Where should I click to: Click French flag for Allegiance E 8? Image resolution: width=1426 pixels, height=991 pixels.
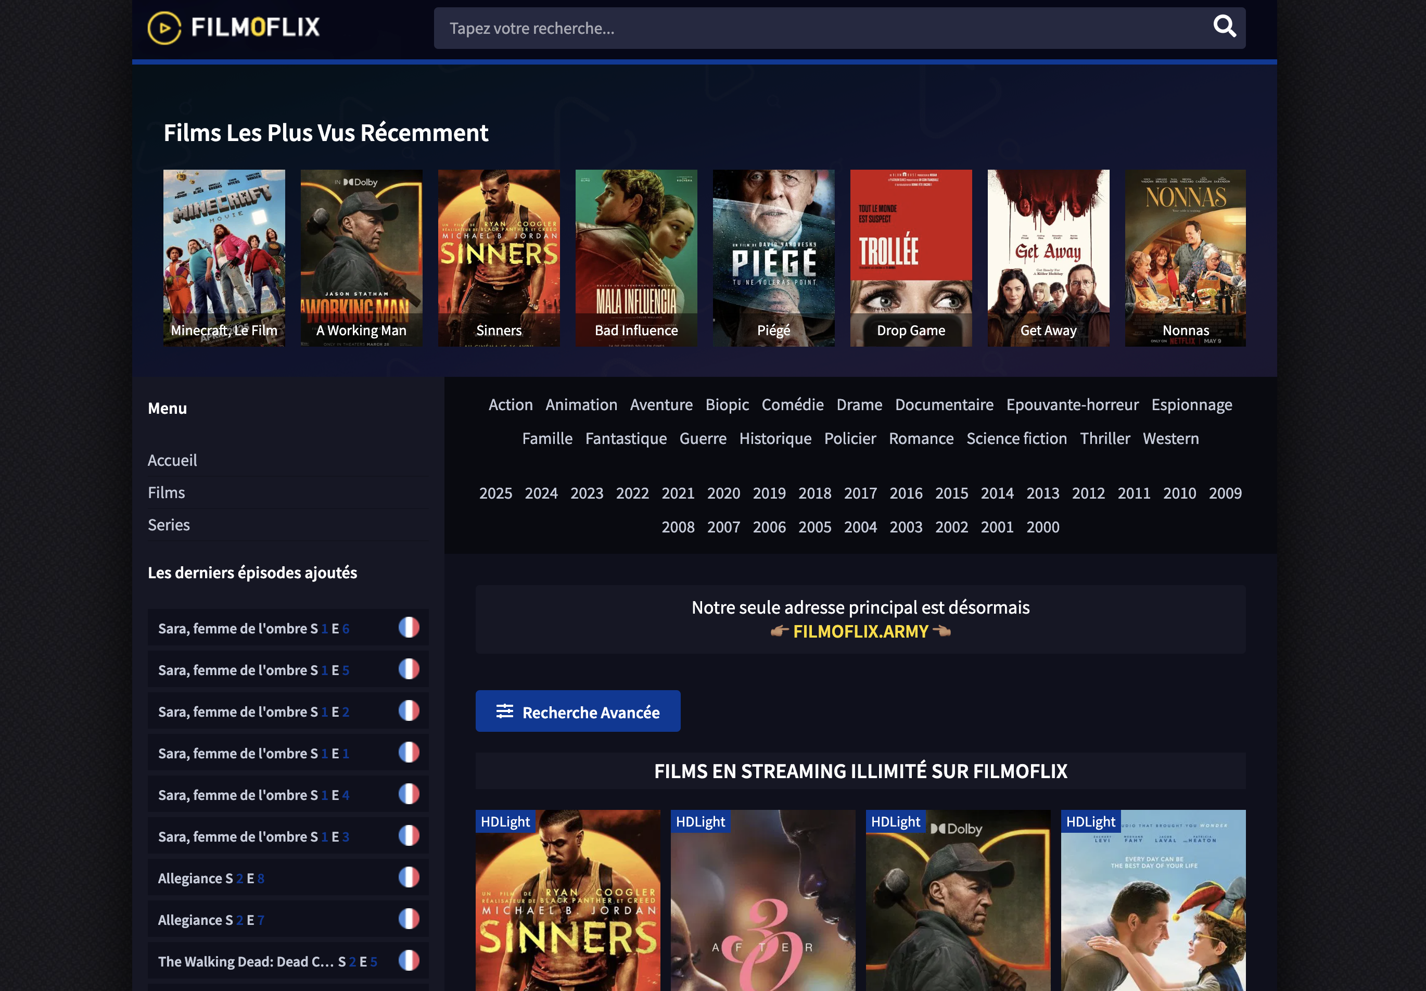(x=409, y=876)
